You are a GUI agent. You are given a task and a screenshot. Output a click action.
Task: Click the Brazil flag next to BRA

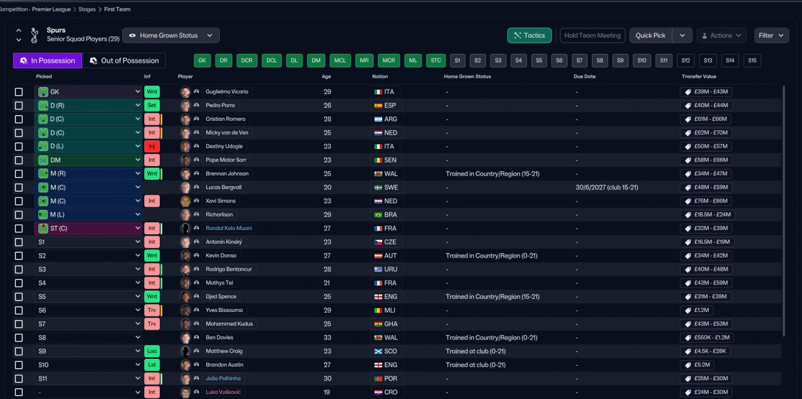378,214
